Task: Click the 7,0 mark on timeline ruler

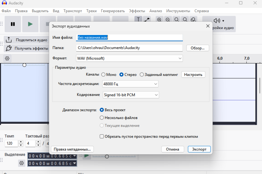Action: (247, 59)
